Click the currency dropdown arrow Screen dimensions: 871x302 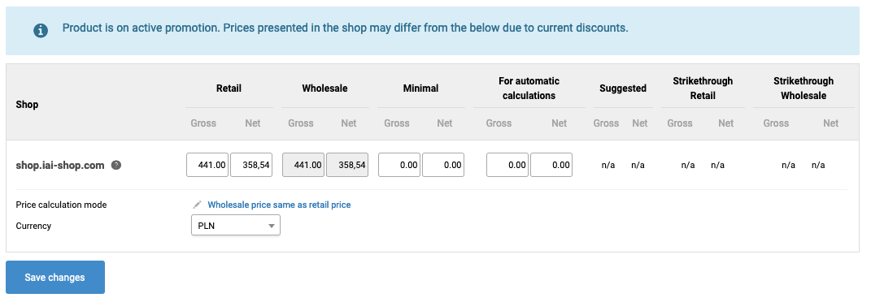click(272, 226)
